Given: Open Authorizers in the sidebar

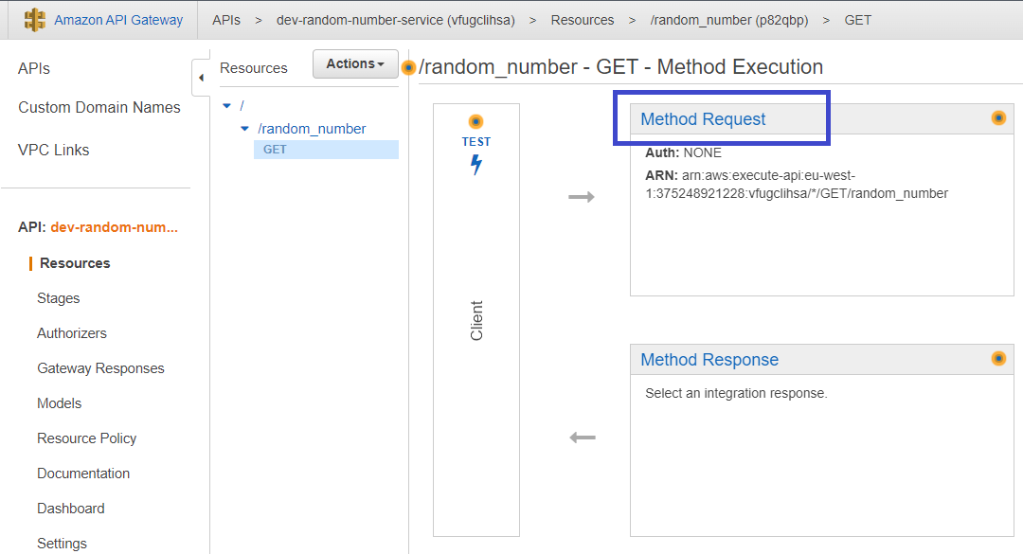Looking at the screenshot, I should click(72, 333).
